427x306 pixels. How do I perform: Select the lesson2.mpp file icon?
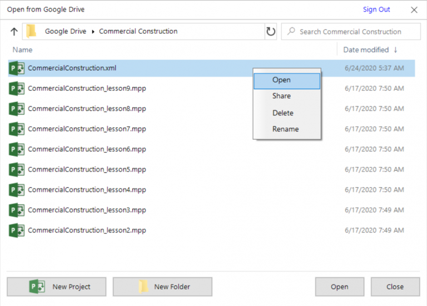coord(17,230)
